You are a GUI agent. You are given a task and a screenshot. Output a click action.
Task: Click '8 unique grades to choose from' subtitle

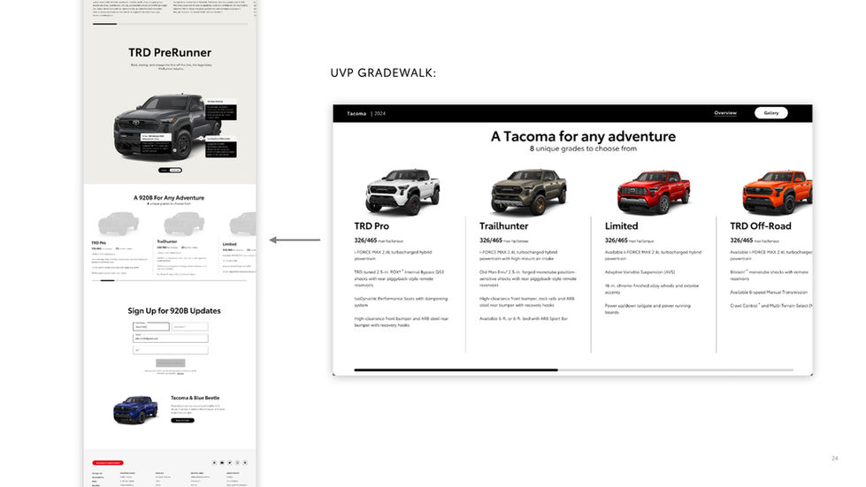pyautogui.click(x=583, y=148)
